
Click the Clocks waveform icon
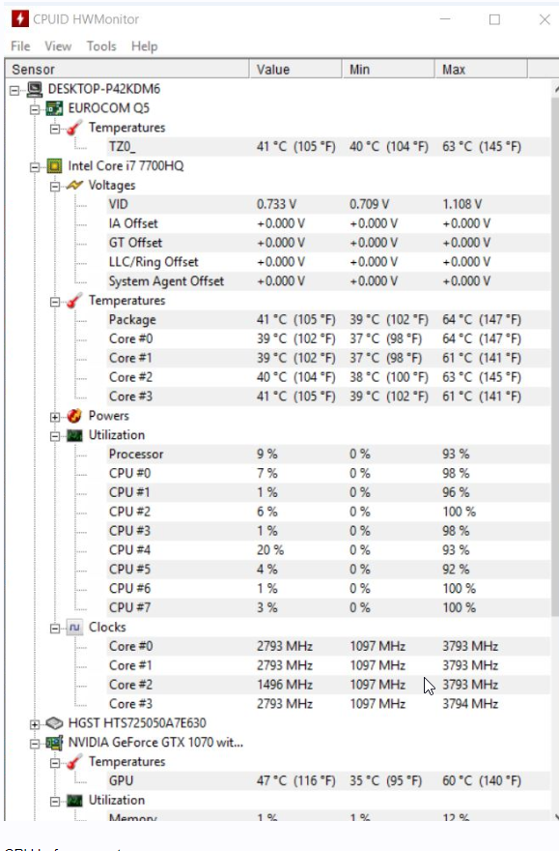tap(74, 628)
